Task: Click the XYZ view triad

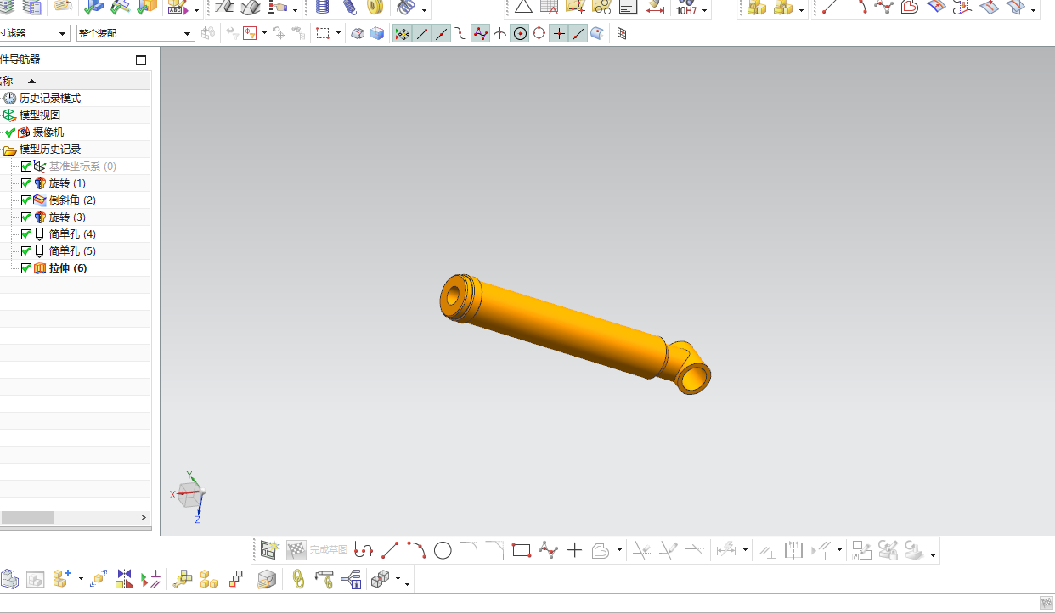Action: tap(189, 495)
